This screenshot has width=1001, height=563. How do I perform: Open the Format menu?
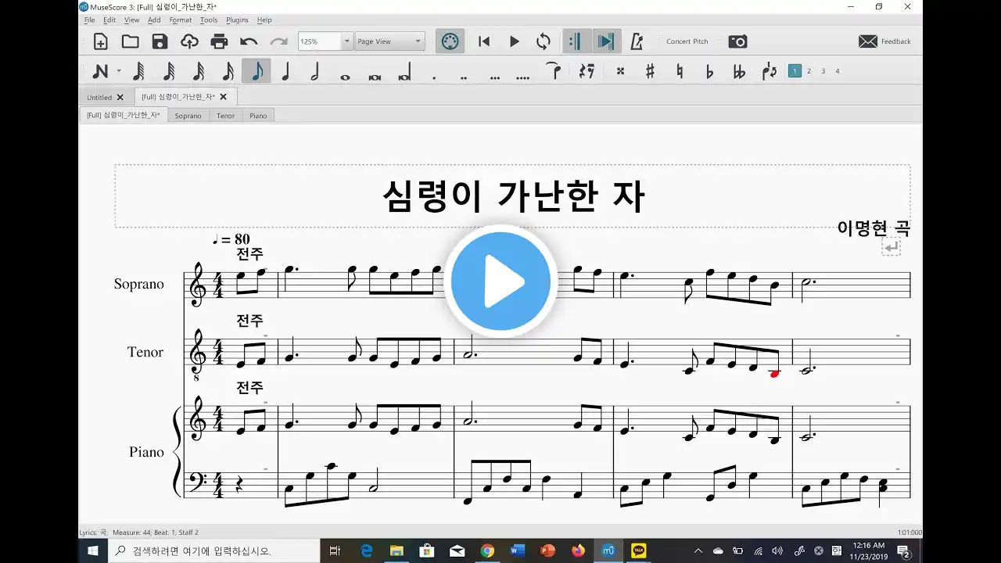(x=180, y=20)
